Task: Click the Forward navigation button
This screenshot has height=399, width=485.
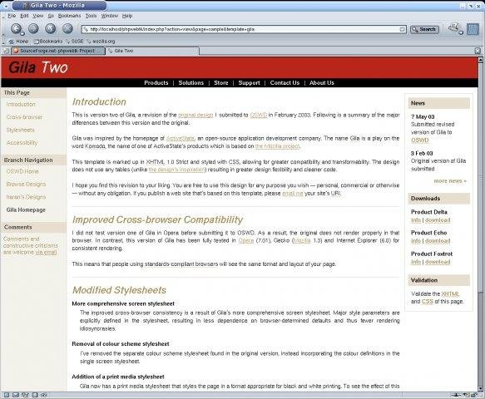Action: pyautogui.click(x=33, y=29)
